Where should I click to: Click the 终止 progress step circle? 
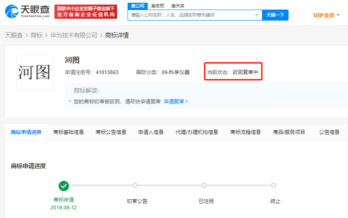273,186
